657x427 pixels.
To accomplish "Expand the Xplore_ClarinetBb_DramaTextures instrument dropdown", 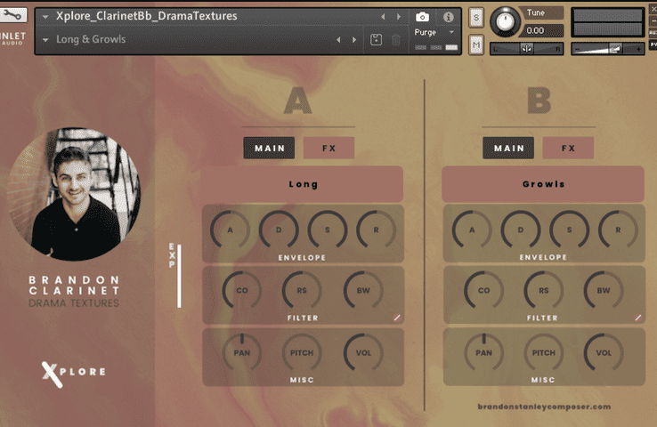I will coord(45,17).
